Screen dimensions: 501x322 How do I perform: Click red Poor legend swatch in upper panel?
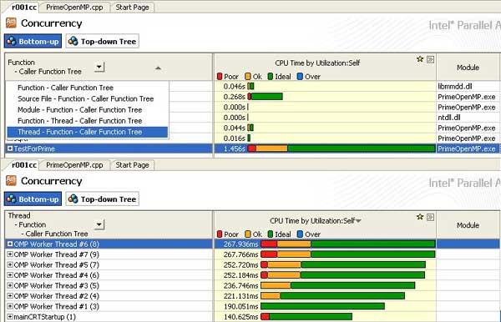pyautogui.click(x=220, y=77)
